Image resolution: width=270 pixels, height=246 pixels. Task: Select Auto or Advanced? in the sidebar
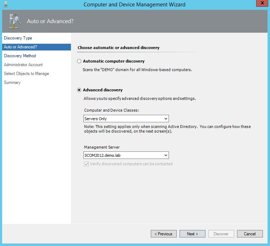20,47
